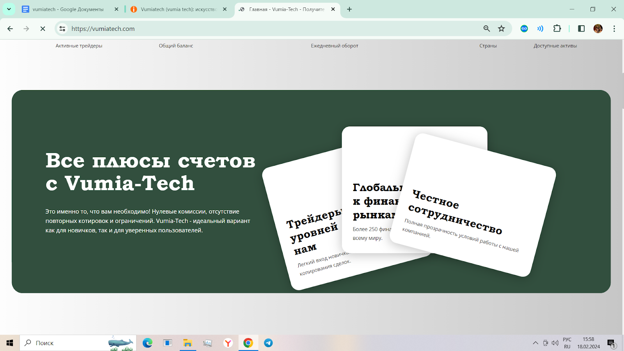Click the Ежедневный оборот label
The image size is (624, 351).
tap(335, 46)
